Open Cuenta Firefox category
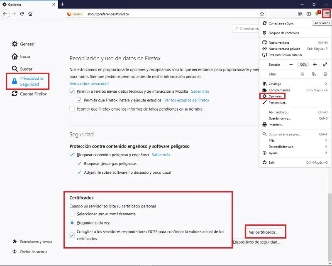The width and height of the screenshot is (332, 266). point(29,94)
